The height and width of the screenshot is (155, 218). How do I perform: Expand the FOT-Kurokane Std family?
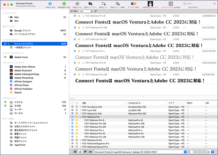pos(80,107)
